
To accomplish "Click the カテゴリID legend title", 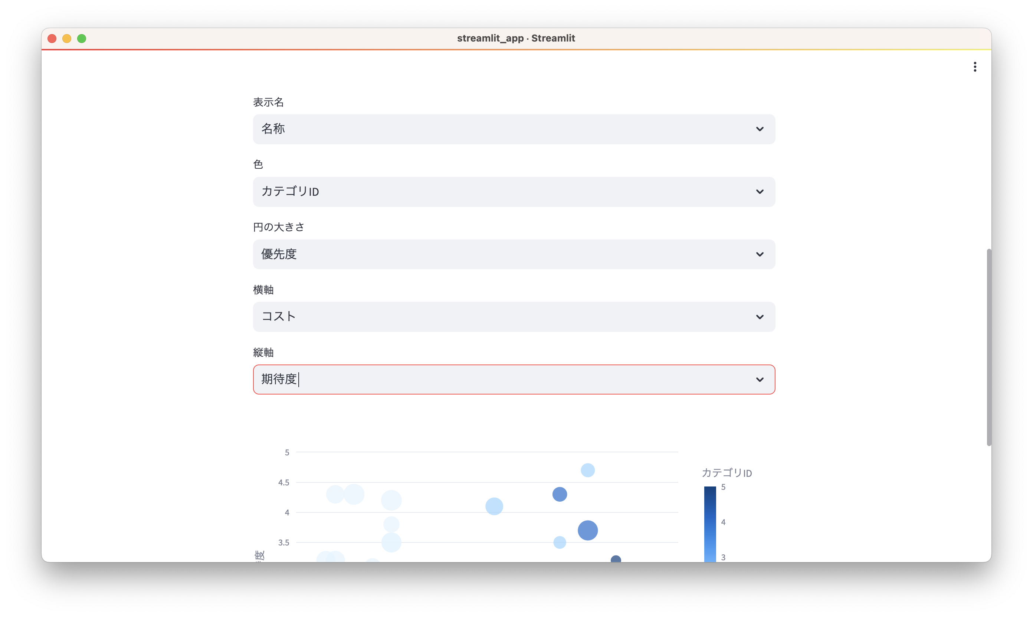I will 727,473.
